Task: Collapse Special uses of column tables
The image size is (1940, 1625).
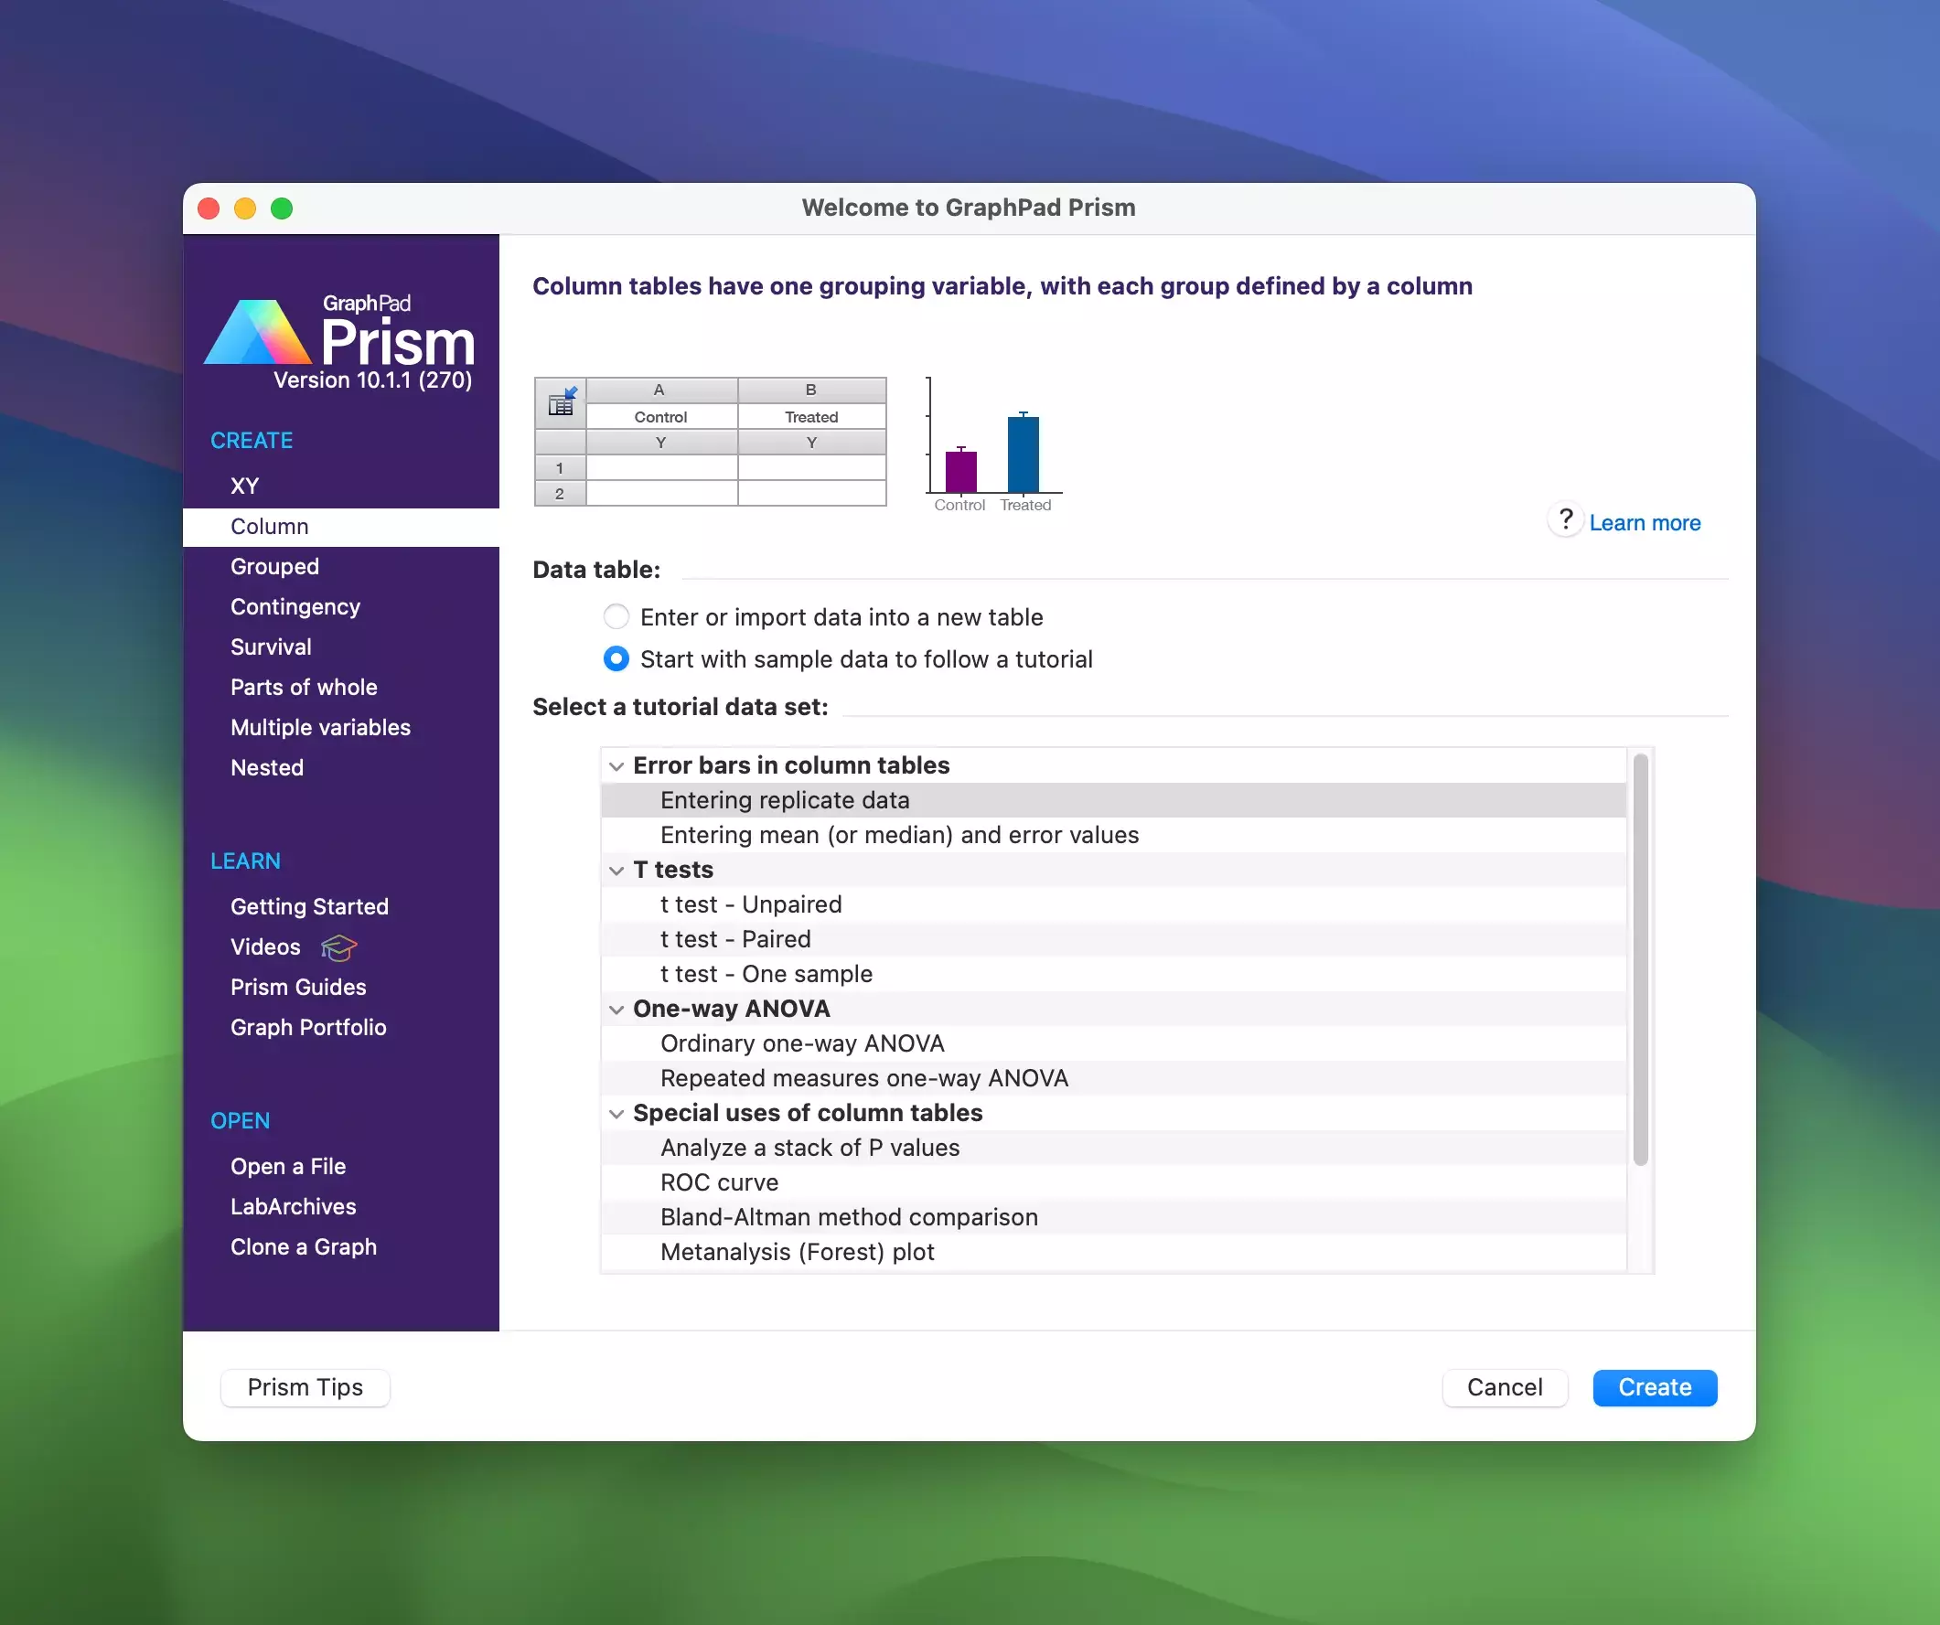Action: [x=616, y=1113]
